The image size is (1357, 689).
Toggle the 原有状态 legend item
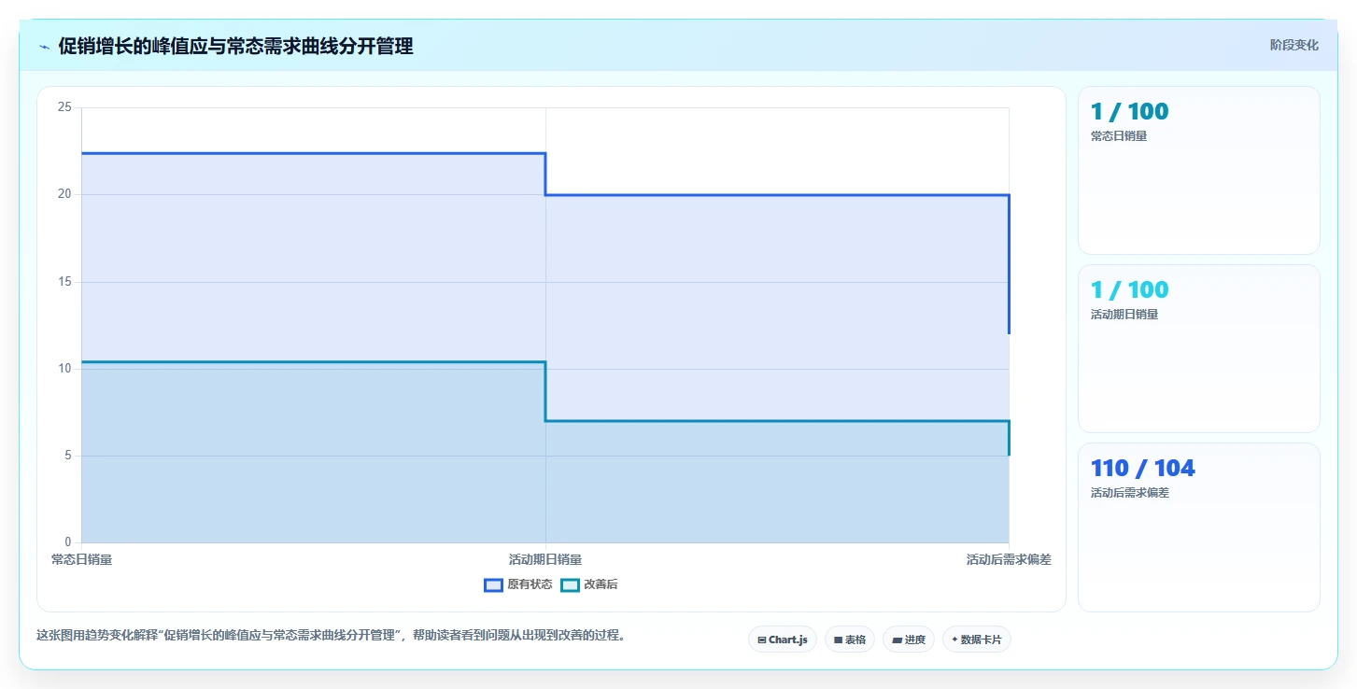(x=518, y=584)
